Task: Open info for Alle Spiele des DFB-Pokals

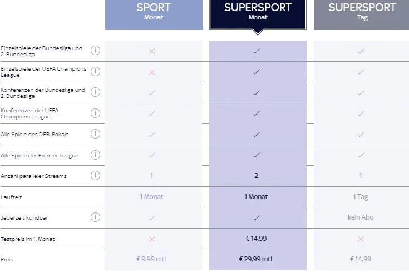Action: point(95,134)
